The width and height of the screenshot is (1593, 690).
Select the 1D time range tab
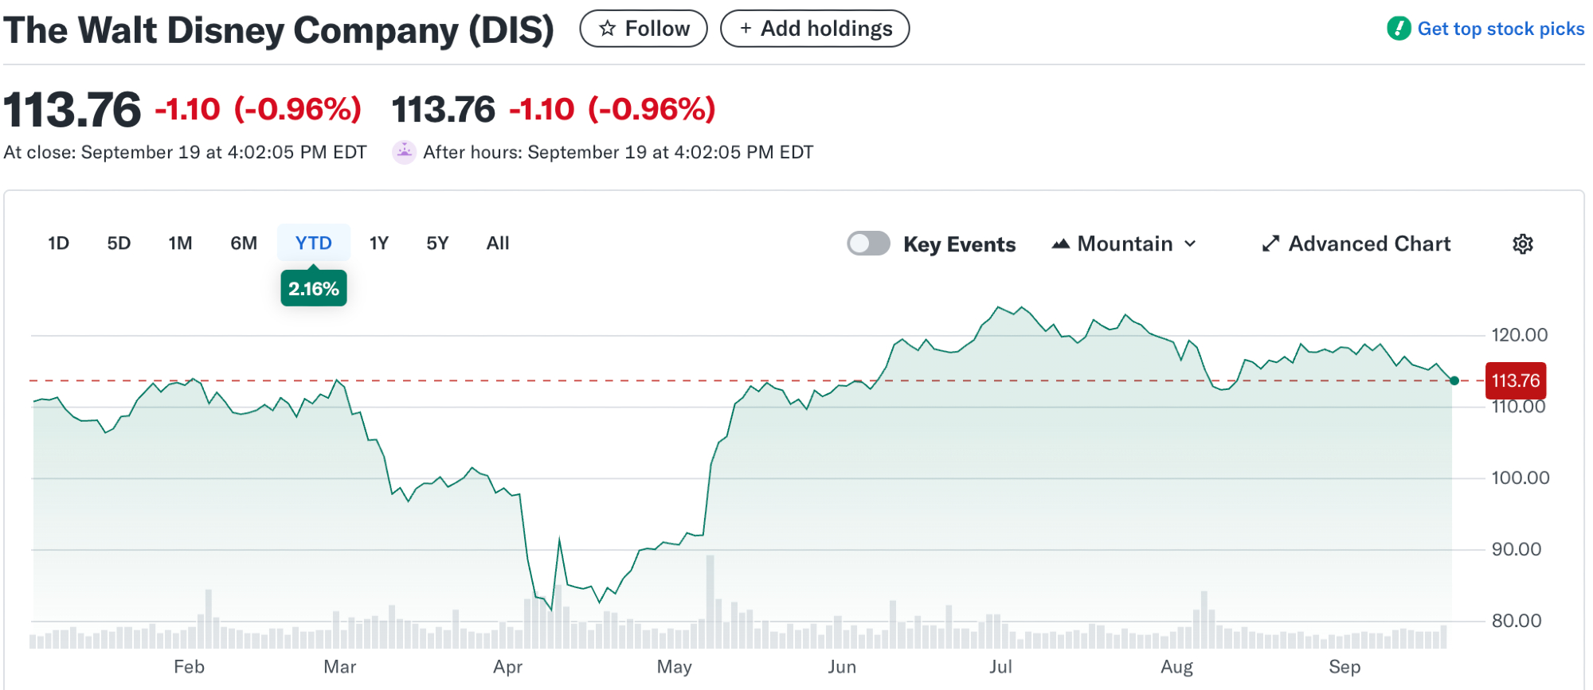pos(58,244)
